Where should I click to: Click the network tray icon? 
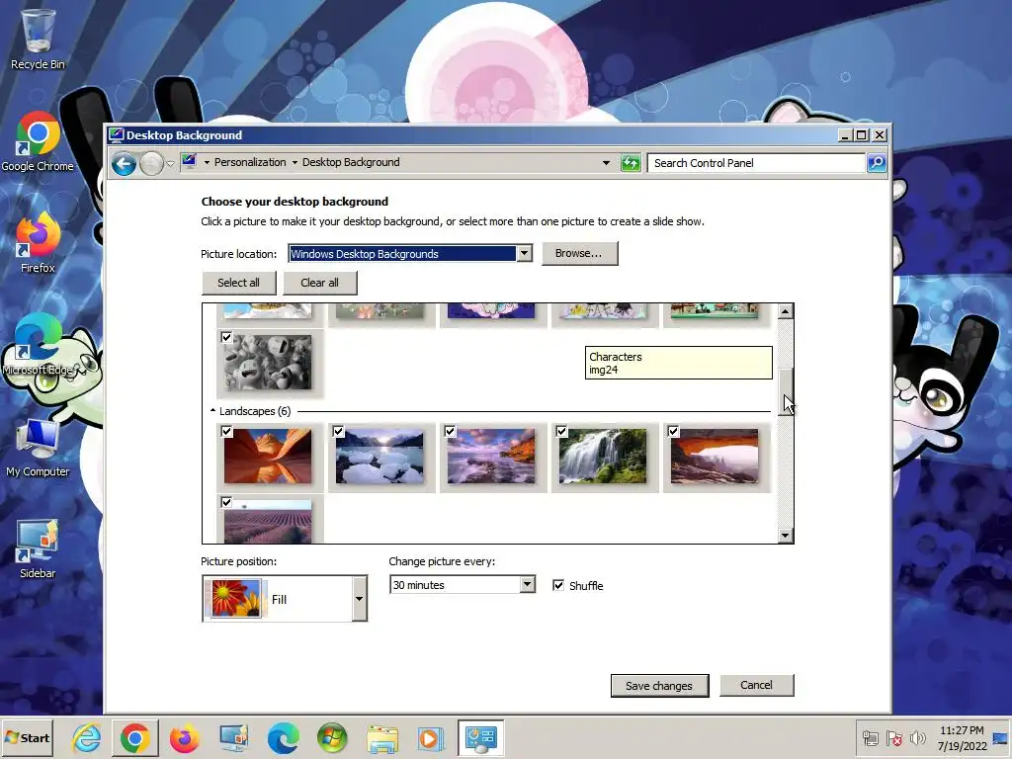click(870, 737)
